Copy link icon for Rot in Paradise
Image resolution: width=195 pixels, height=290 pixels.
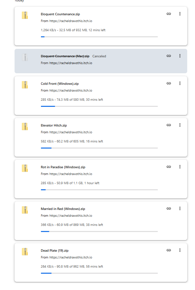(169, 167)
